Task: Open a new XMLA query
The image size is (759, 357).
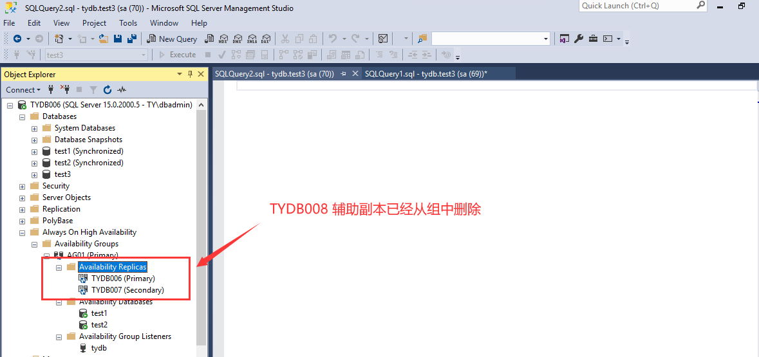Action: 252,39
